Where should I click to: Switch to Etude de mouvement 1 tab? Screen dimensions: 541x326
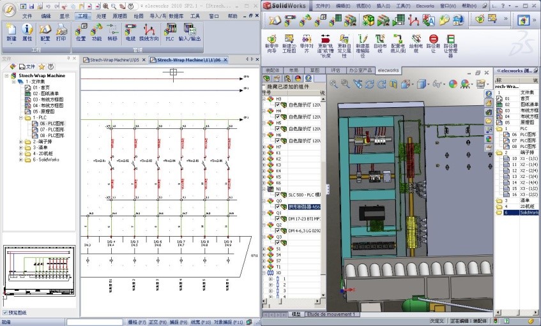pyautogui.click(x=331, y=315)
